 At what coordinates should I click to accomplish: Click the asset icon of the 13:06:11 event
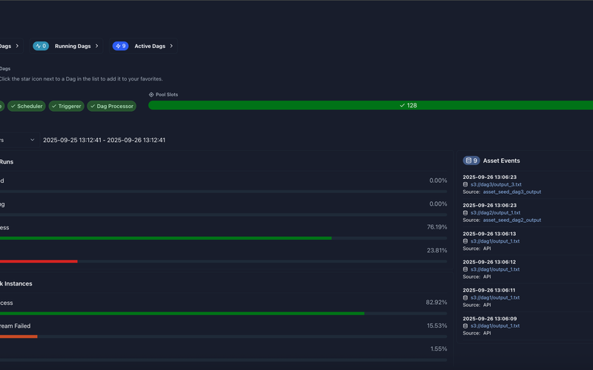tap(466, 298)
